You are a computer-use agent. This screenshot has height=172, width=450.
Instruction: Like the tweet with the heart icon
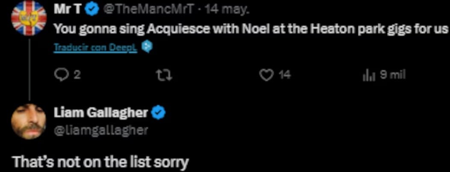click(x=267, y=76)
